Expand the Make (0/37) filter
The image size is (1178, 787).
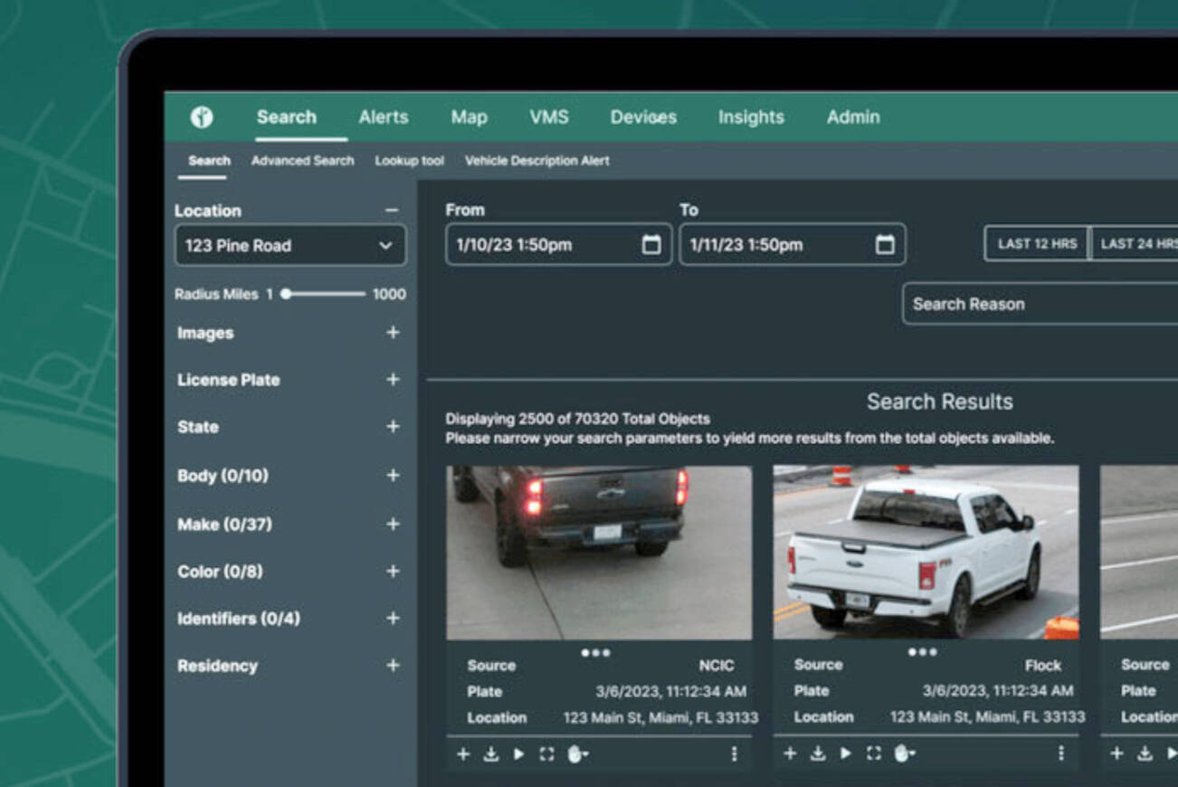393,525
